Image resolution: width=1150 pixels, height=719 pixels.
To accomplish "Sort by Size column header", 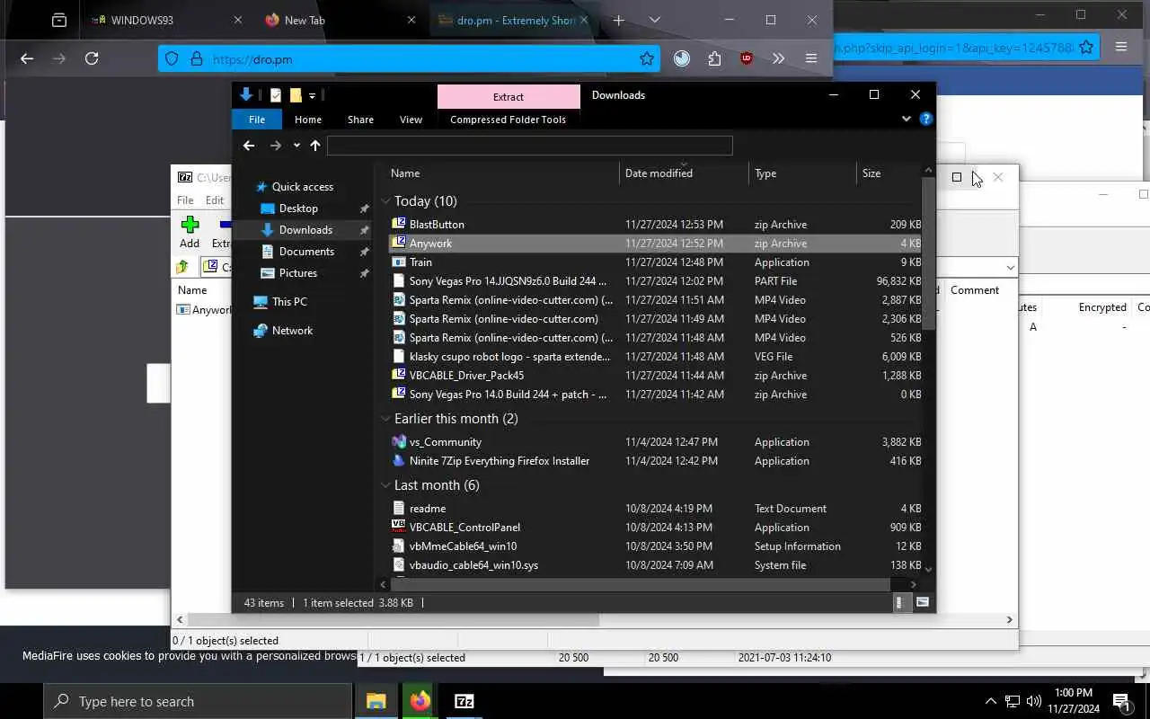I will point(889,173).
